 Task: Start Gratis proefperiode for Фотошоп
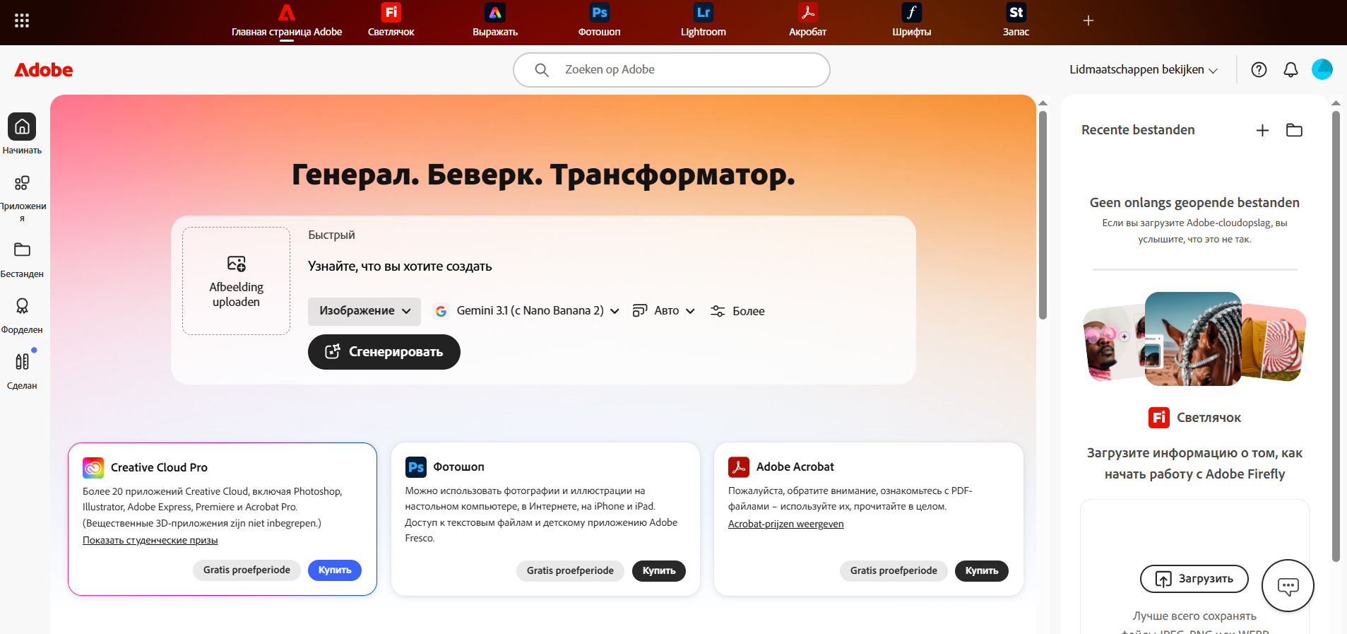(x=570, y=571)
